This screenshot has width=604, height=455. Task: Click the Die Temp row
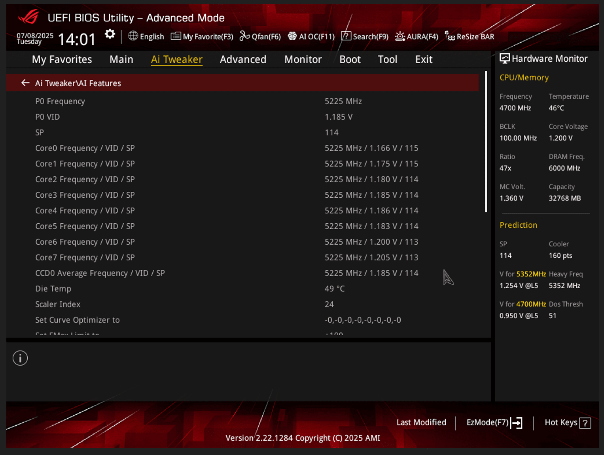(x=242, y=289)
